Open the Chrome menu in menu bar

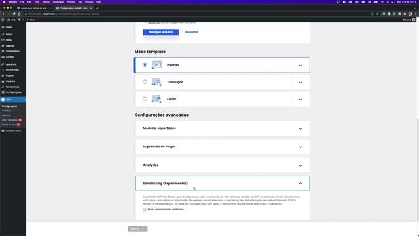click(13, 2)
